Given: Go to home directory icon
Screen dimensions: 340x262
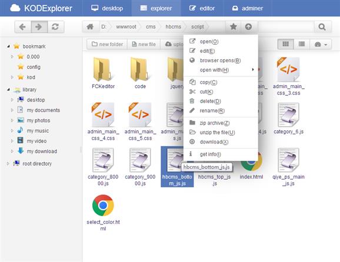Looking at the screenshot, I should pos(90,27).
